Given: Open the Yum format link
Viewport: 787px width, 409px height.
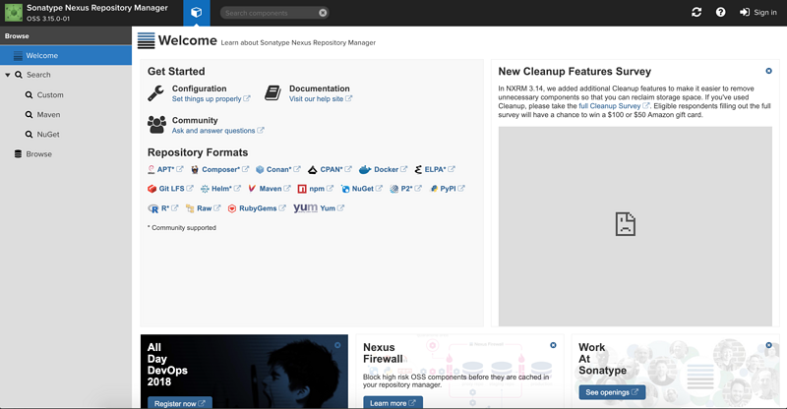Looking at the screenshot, I should coord(332,208).
